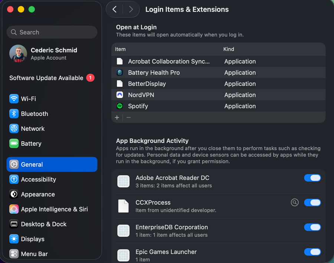Viewport: 334px width, 263px height.
Task: Click the Desktop & Dock icon
Action: click(x=14, y=224)
